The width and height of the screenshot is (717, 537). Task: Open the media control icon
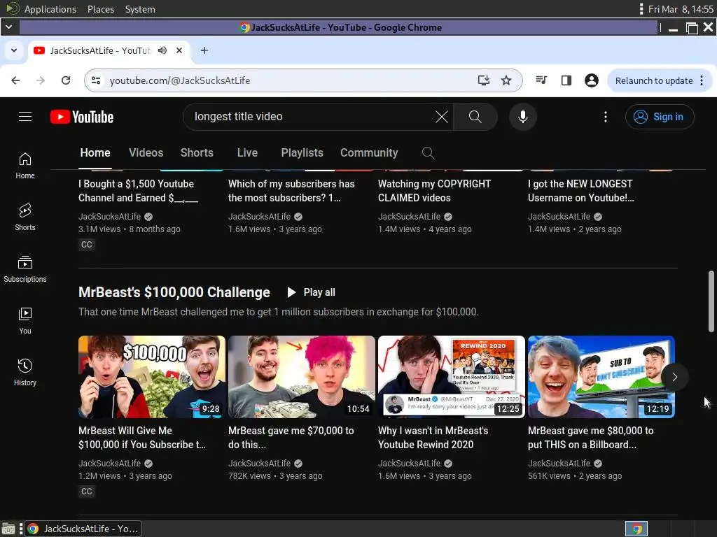point(541,81)
